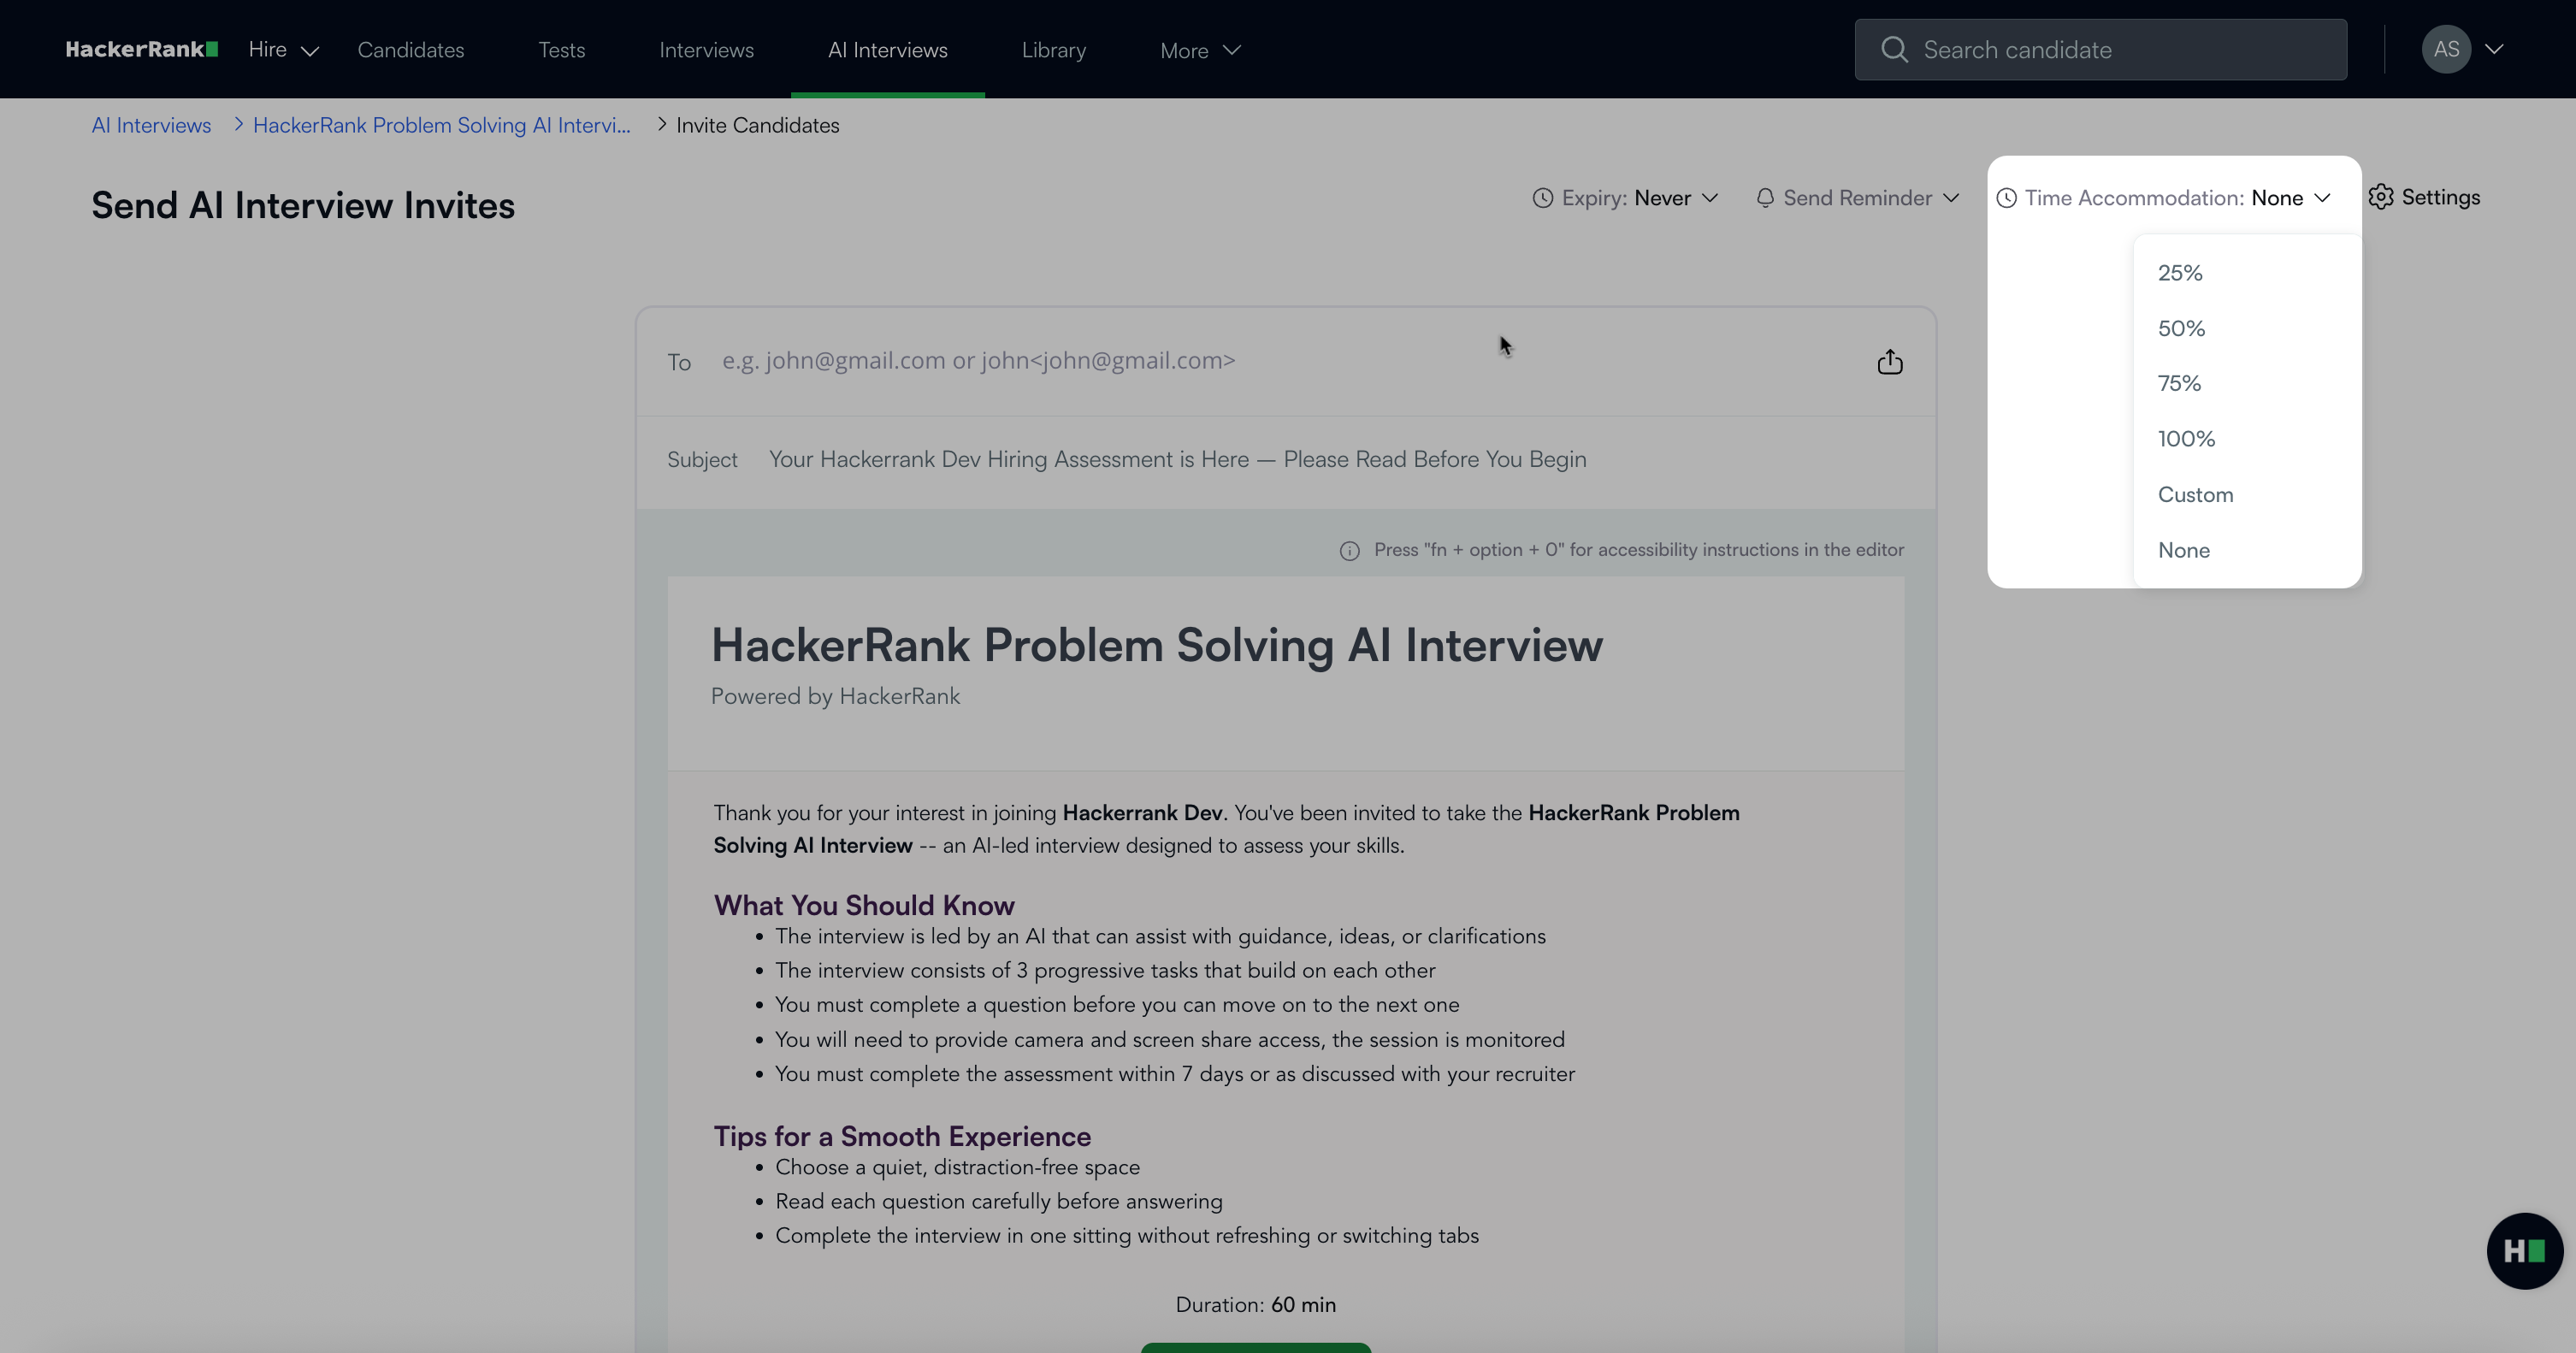Click the Time Accommodation clock icon

[x=2006, y=198]
